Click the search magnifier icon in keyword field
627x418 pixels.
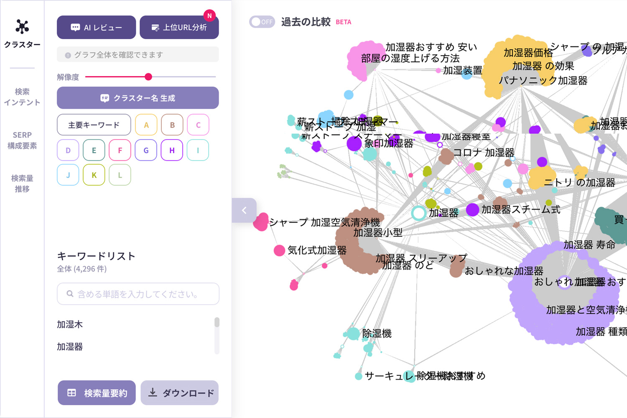pyautogui.click(x=70, y=294)
